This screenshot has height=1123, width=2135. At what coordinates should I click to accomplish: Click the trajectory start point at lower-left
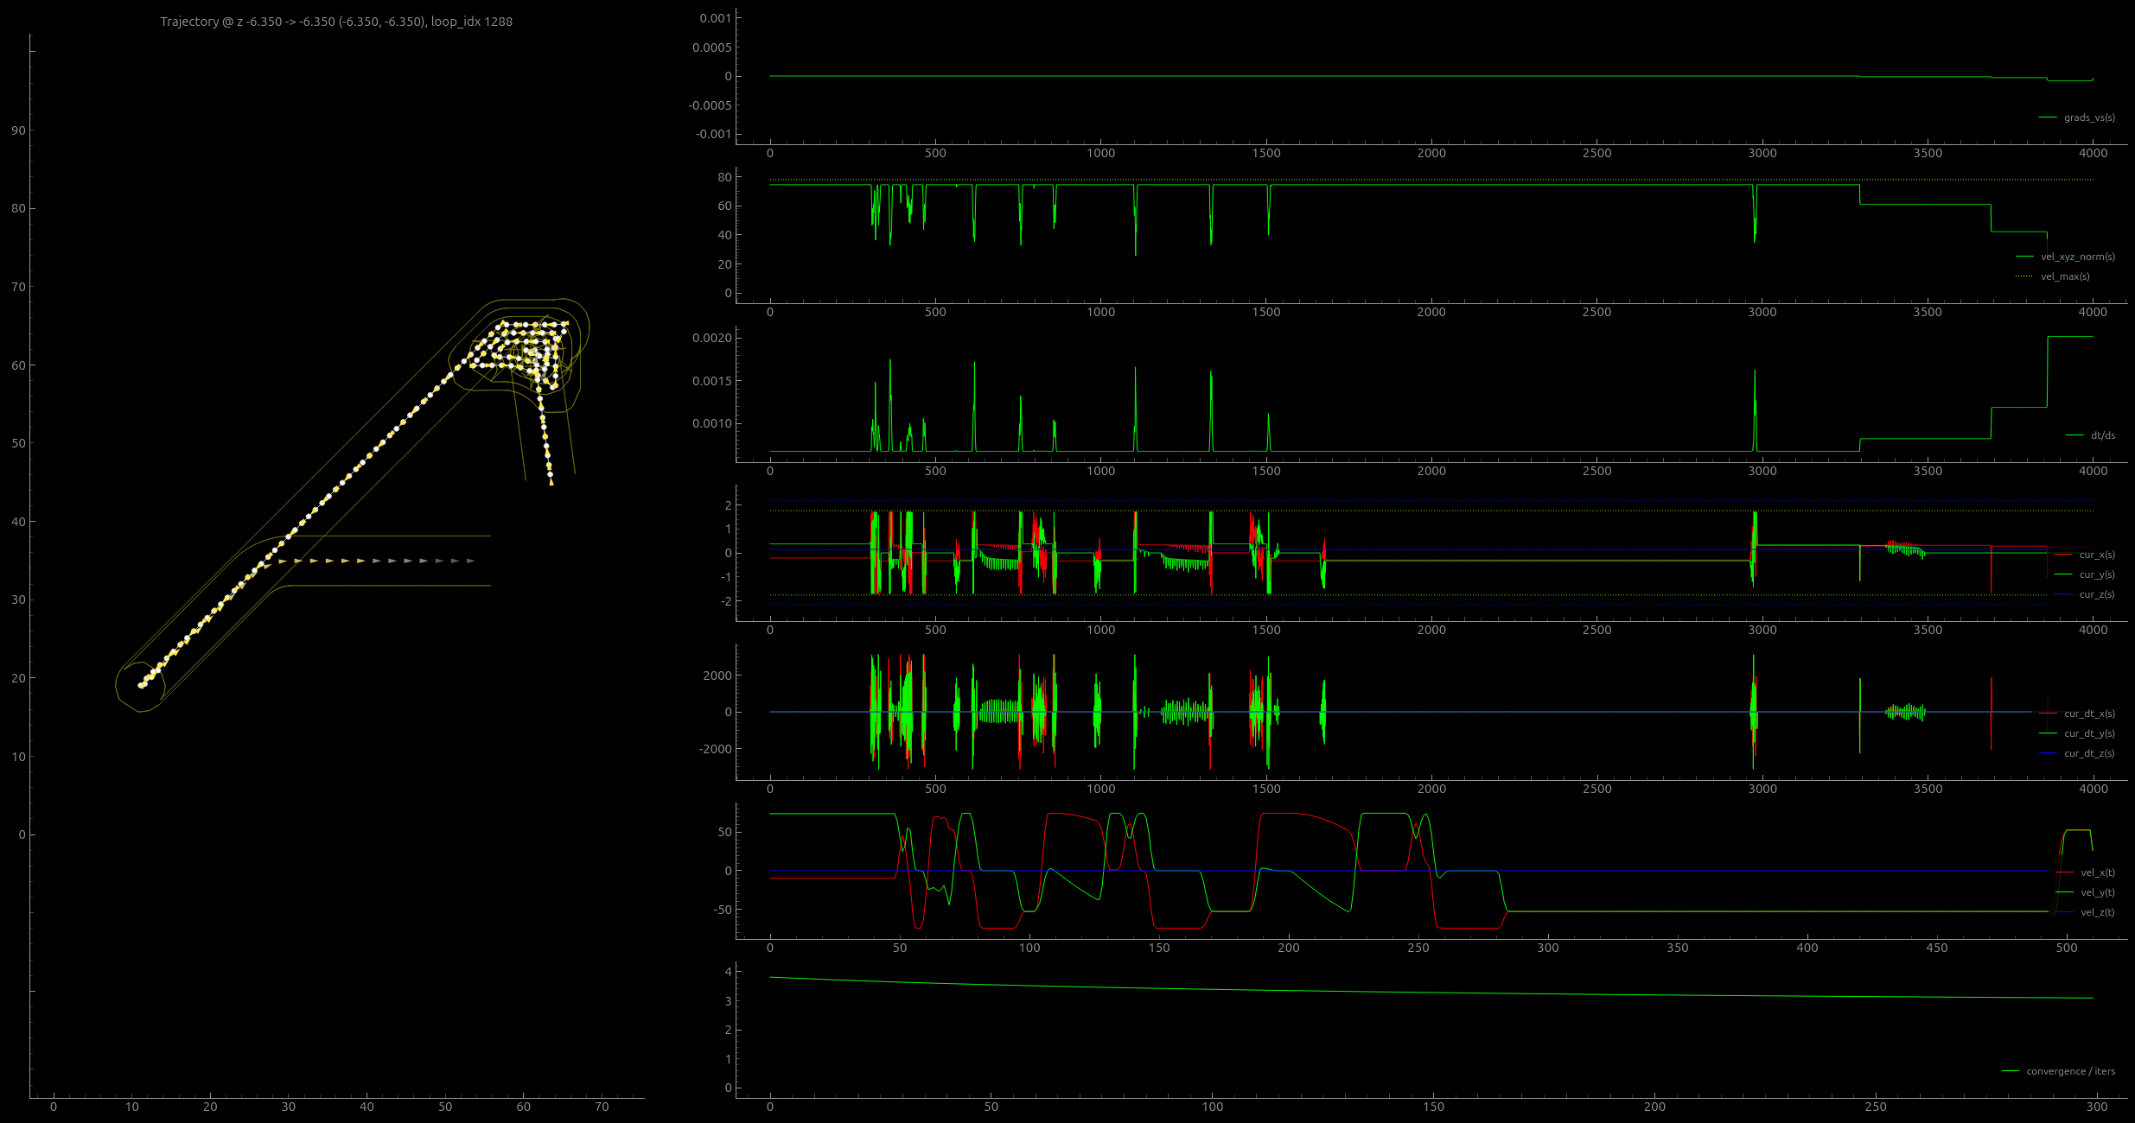click(x=141, y=686)
